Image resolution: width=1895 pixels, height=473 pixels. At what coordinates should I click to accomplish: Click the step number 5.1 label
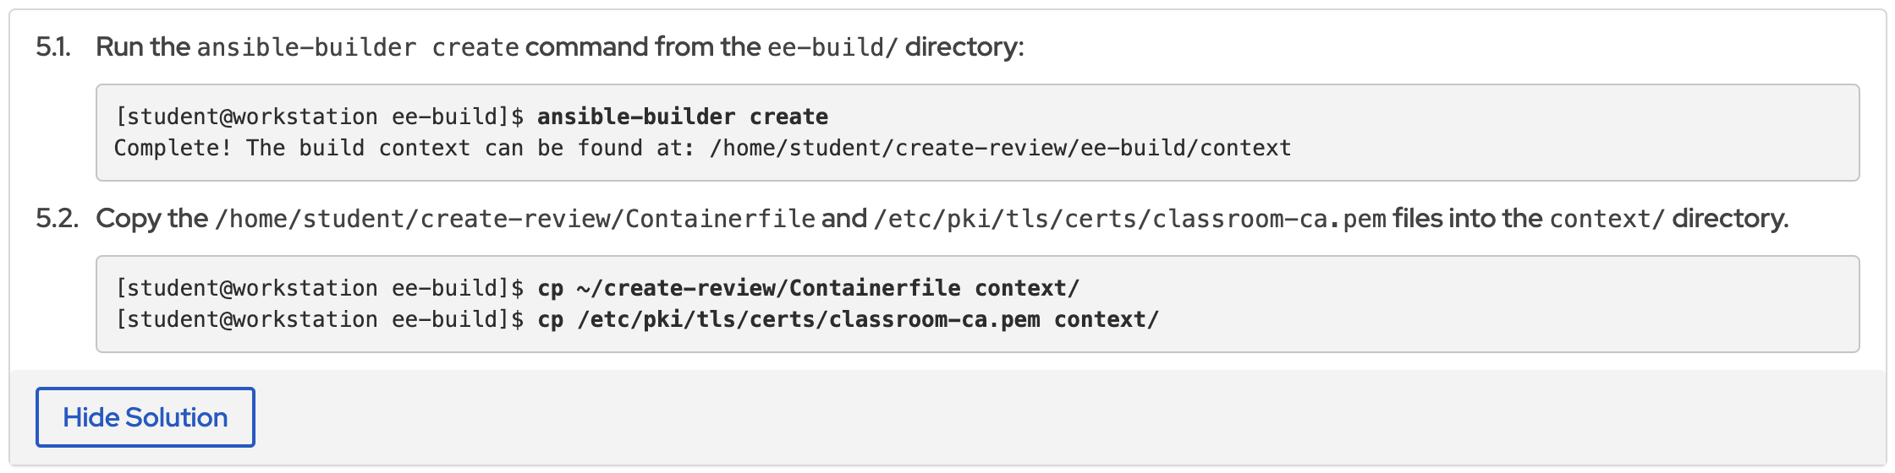point(52,47)
